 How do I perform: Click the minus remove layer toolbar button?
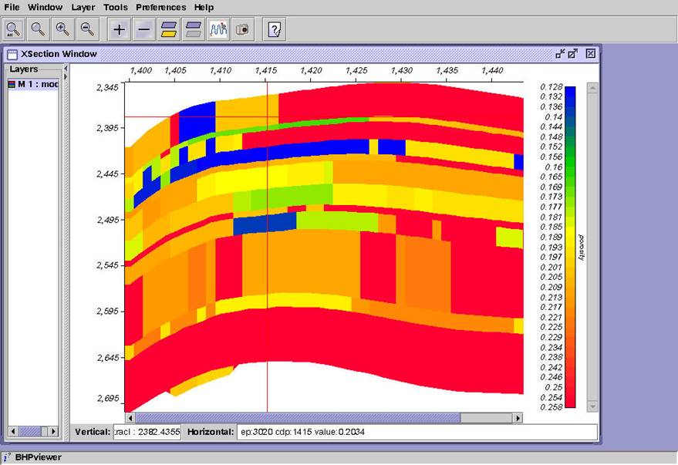point(144,29)
